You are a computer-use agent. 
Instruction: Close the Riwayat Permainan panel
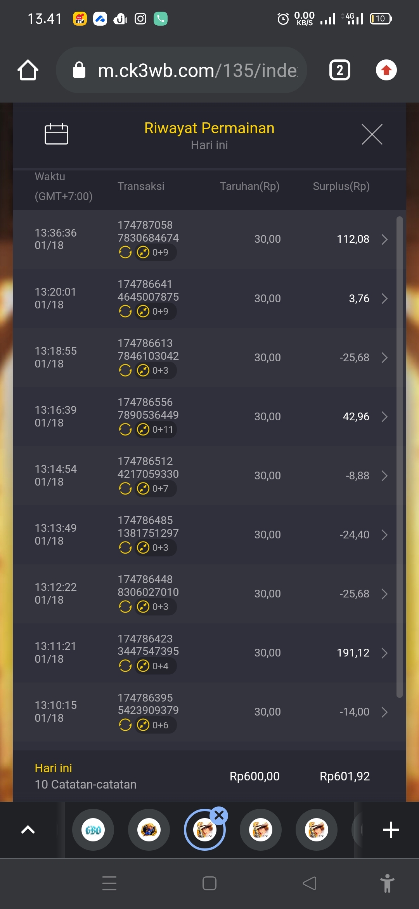tap(372, 134)
